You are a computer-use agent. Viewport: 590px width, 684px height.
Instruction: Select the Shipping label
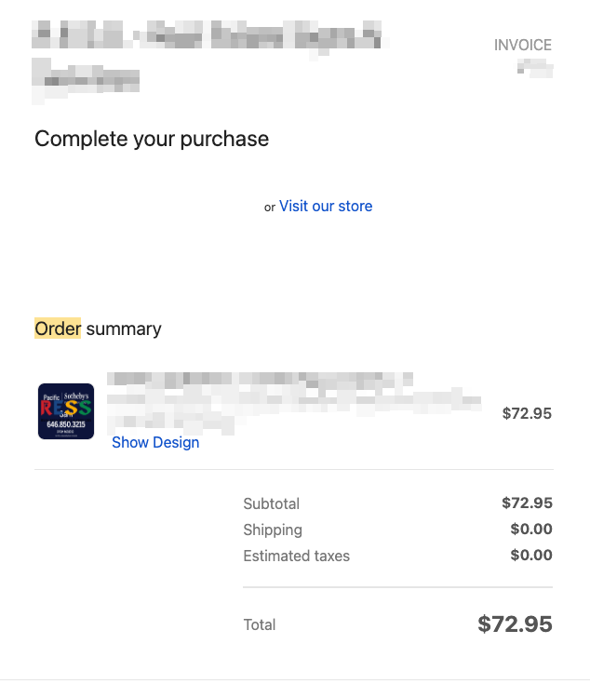pyautogui.click(x=273, y=530)
